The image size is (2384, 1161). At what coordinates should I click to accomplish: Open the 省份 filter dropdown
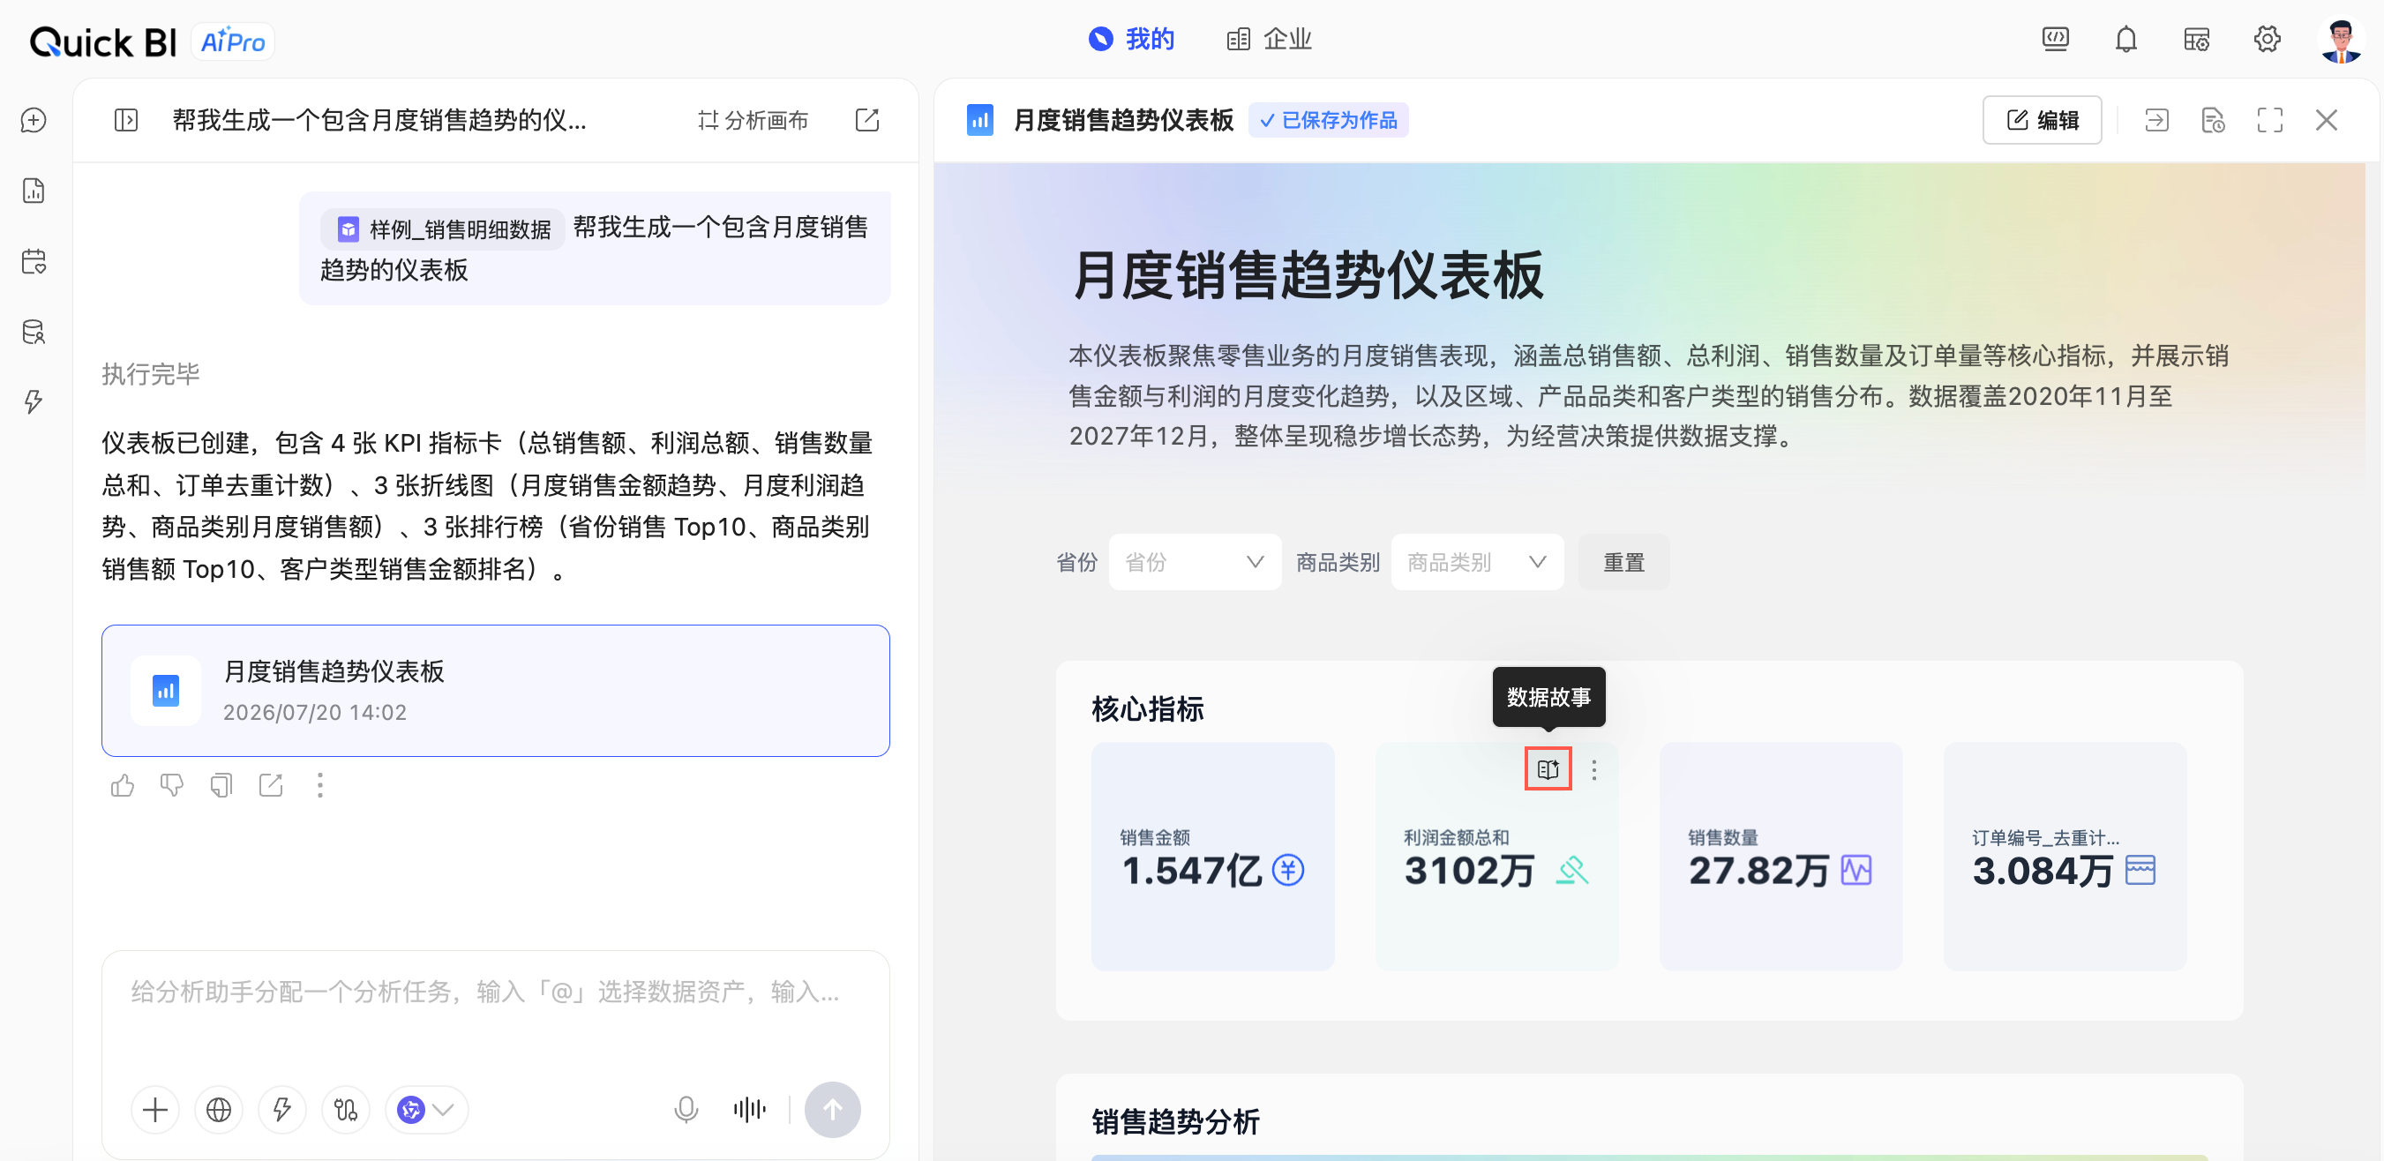[1195, 562]
